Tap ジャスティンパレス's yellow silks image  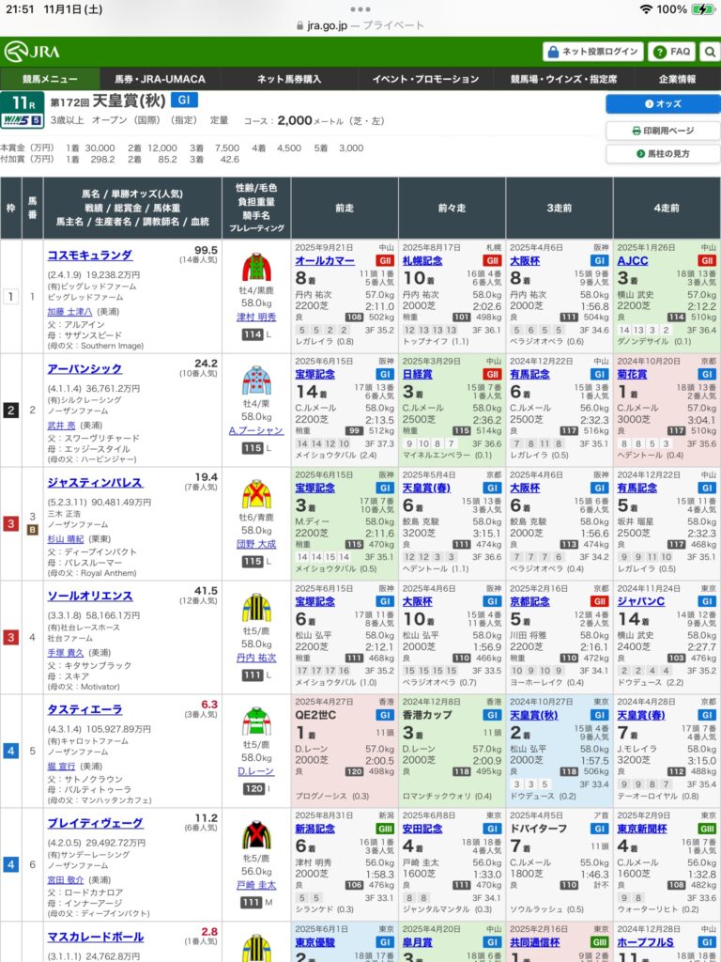click(x=256, y=494)
